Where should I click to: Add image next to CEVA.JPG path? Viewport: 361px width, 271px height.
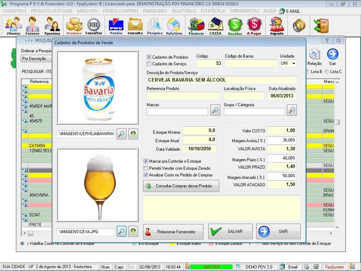point(133,231)
